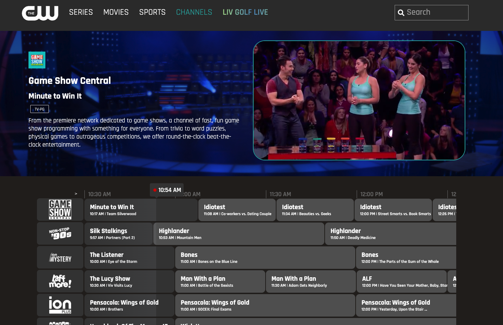This screenshot has height=325, width=503.
Task: Go to the Sports section
Action: point(152,12)
